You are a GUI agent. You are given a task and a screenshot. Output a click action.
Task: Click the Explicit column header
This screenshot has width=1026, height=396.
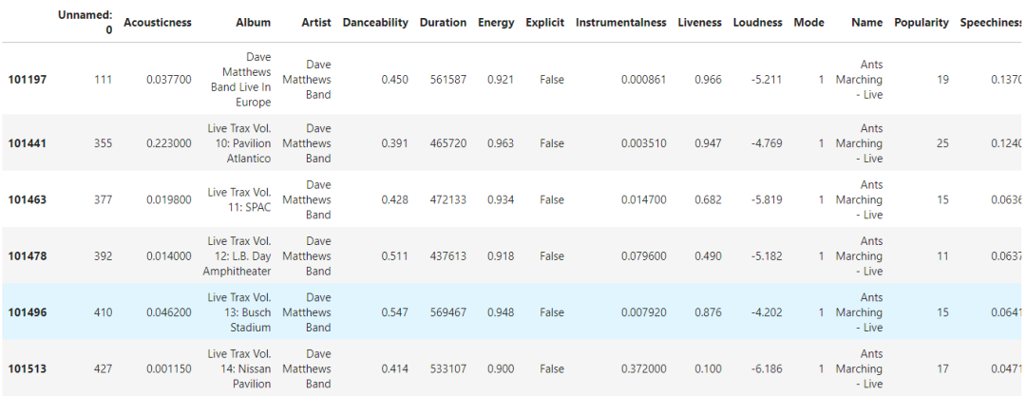point(544,22)
